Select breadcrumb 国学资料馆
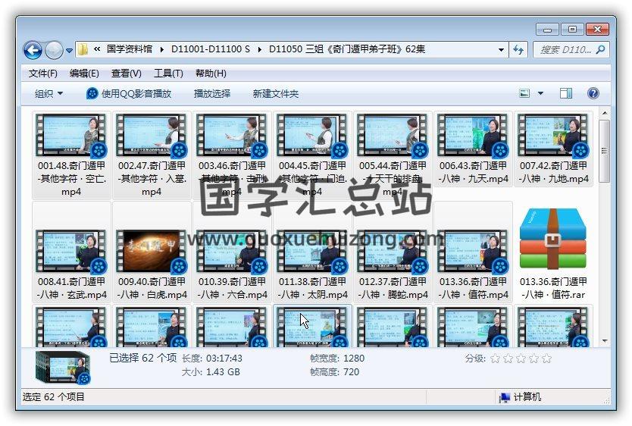 click(x=130, y=49)
